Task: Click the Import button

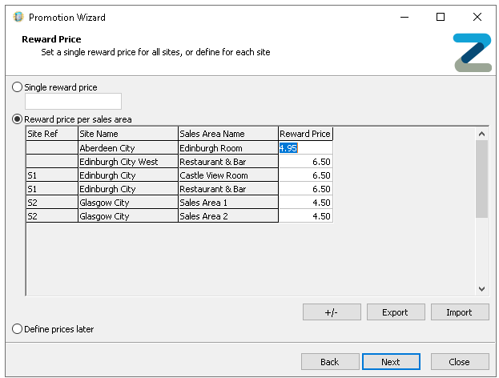Action: (x=459, y=312)
